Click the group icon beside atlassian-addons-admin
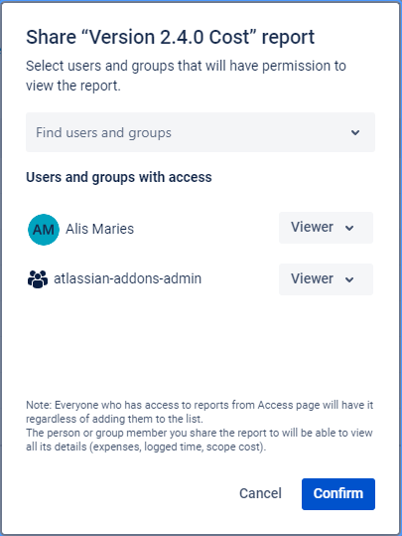 [38, 279]
